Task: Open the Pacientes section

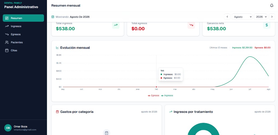Action: [23, 42]
